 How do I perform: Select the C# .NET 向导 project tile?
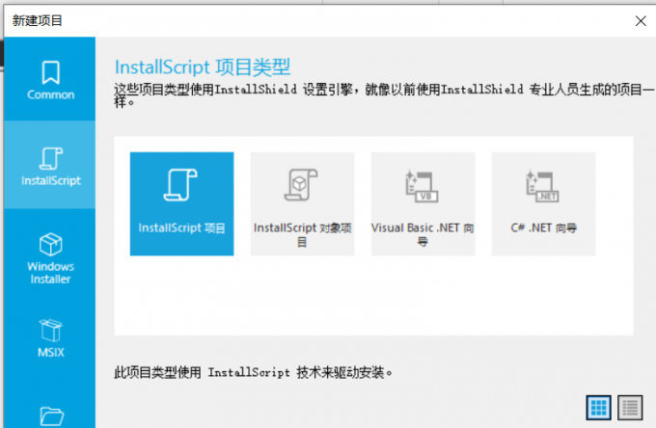(543, 203)
